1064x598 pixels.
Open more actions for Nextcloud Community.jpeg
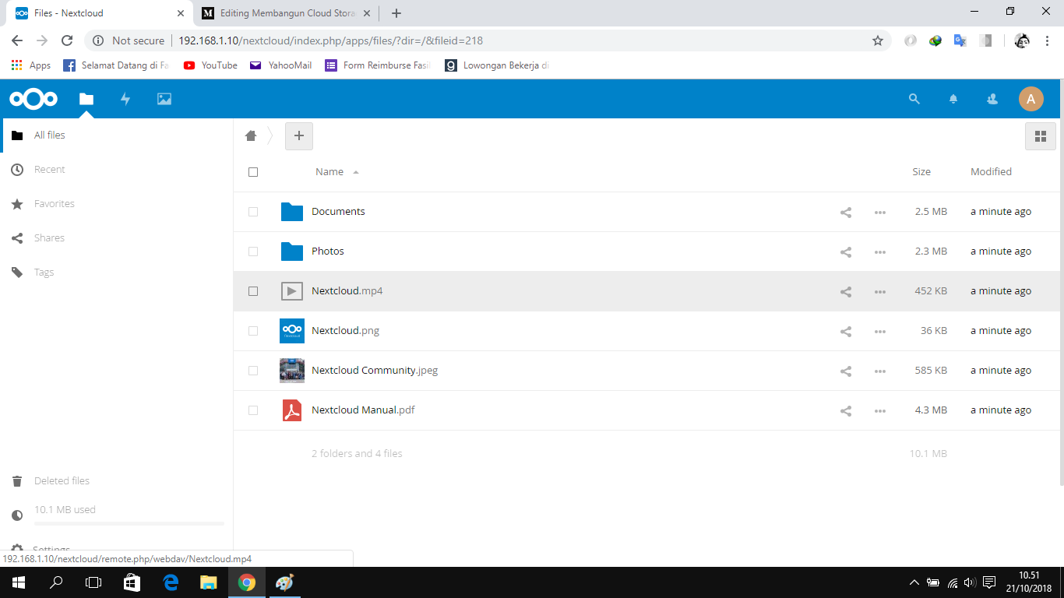pos(880,371)
